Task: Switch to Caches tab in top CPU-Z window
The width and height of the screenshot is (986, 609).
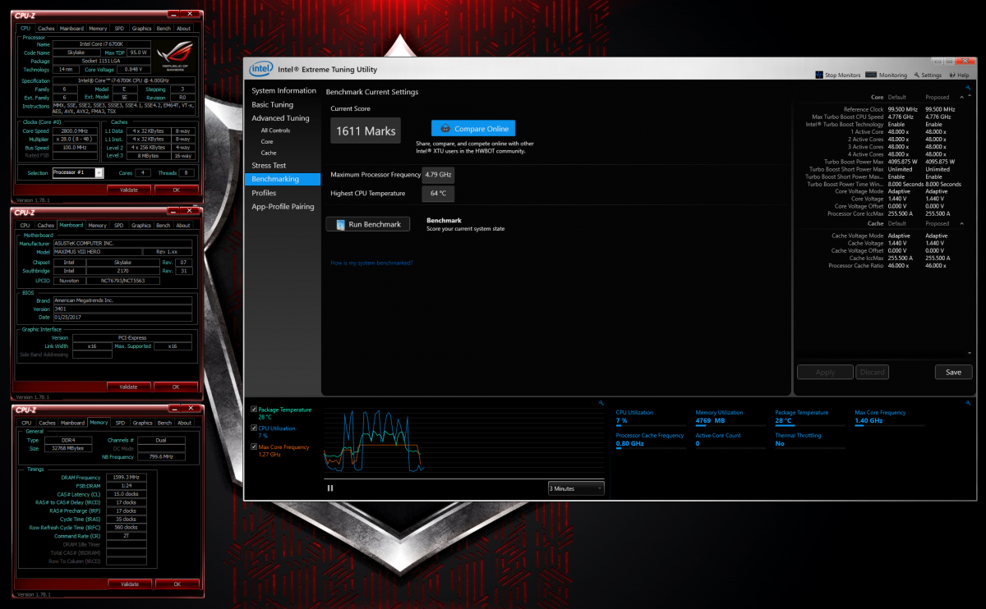Action: (x=46, y=28)
